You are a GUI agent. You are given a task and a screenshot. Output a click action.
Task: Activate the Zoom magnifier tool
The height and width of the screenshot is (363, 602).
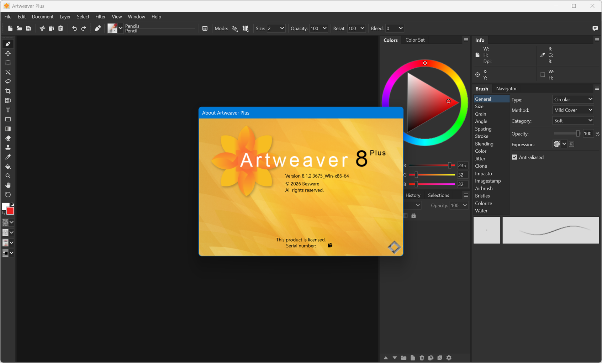pos(8,176)
